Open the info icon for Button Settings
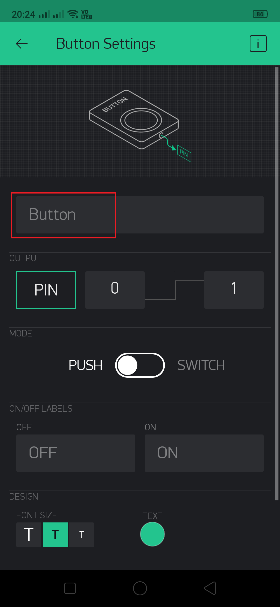This screenshot has width=280, height=607. (258, 44)
